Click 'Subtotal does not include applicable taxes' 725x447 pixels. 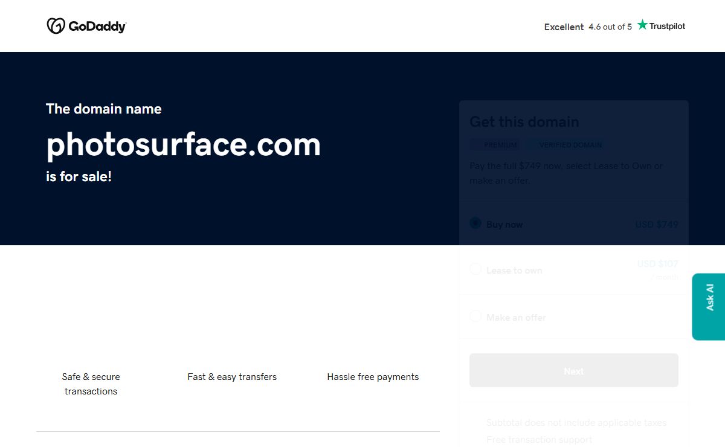tap(576, 423)
